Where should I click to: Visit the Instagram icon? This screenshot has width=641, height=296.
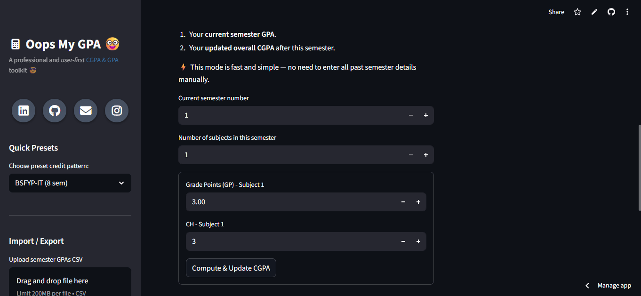tap(116, 111)
